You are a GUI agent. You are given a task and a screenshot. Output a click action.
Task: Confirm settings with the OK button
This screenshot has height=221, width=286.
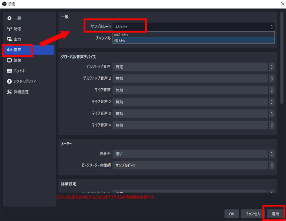point(231,214)
